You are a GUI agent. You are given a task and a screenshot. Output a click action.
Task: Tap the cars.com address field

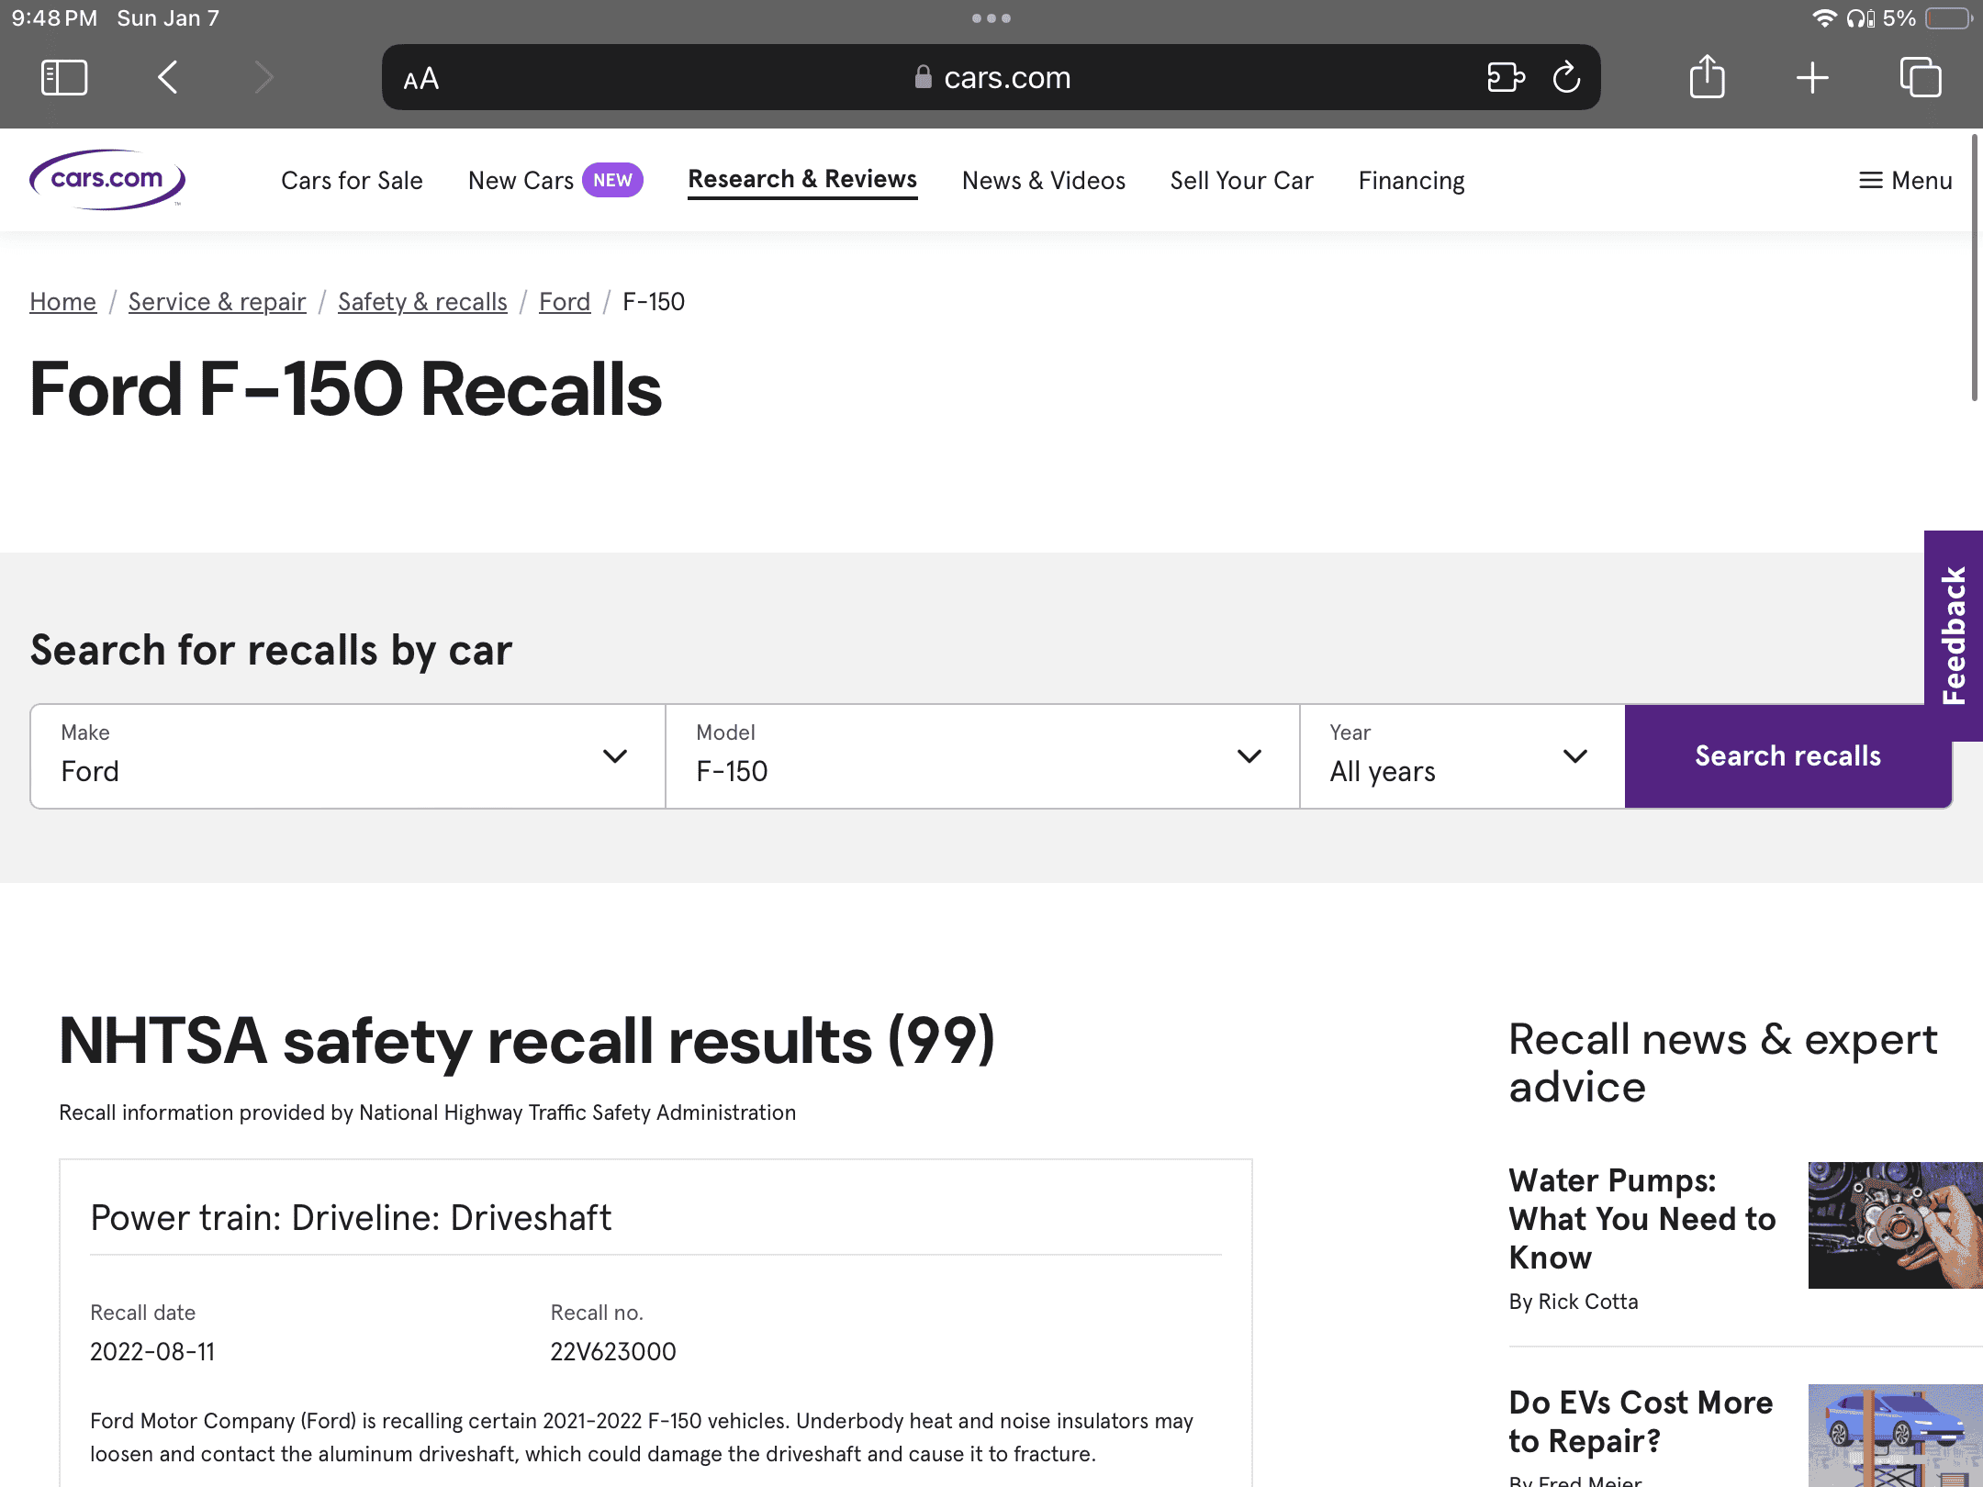[x=991, y=77]
